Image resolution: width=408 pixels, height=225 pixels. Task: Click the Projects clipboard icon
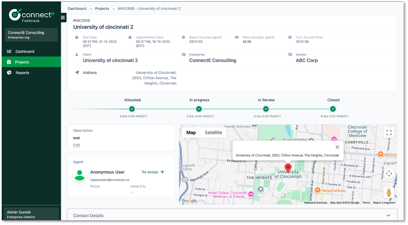[x=9, y=62]
